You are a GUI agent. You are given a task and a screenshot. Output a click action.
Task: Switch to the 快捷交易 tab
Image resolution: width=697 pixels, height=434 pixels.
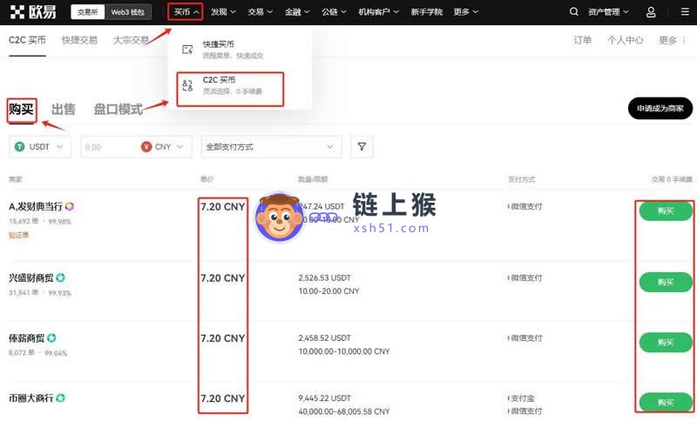[79, 40]
